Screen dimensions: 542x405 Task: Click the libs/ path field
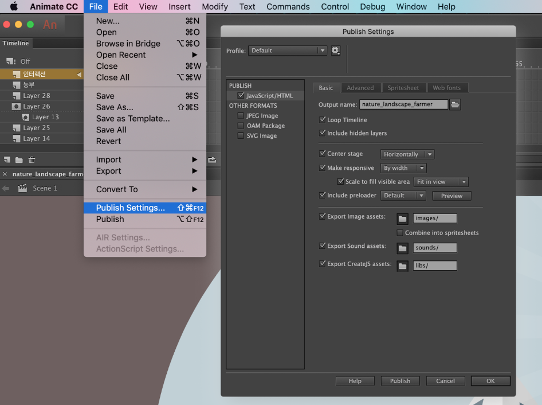435,266
